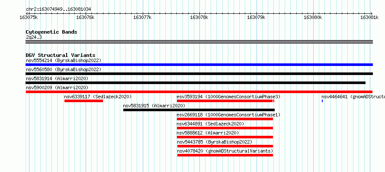Click the nsv4464641 gnomAD variant label
385x172 pixels.
(353, 97)
